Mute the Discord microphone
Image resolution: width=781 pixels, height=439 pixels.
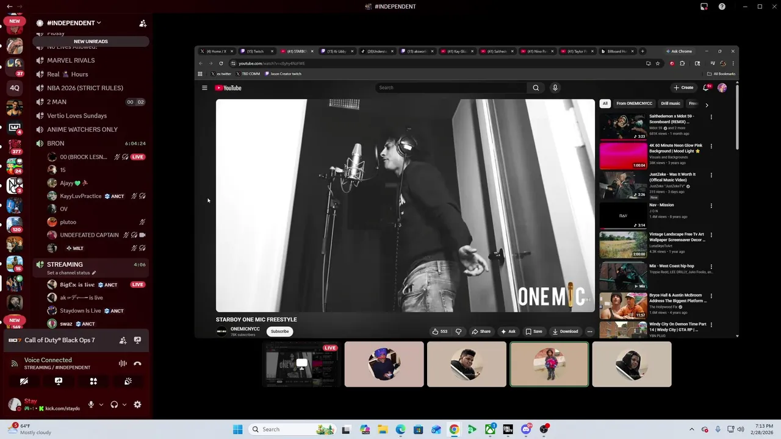(91, 404)
